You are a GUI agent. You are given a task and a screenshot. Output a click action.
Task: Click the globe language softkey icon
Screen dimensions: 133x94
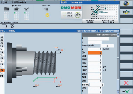click(x=126, y=3)
